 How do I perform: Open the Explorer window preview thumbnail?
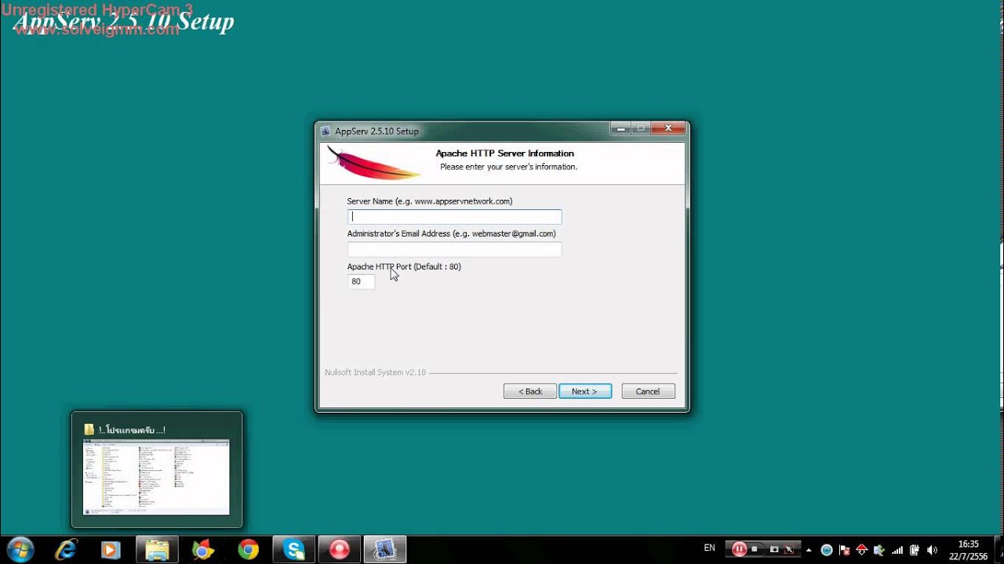coord(157,477)
